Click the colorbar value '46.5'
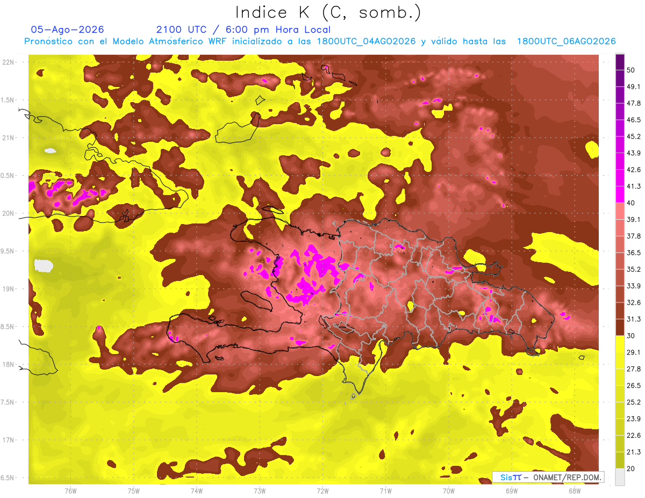Image resolution: width=645 pixels, height=498 pixels. (x=634, y=120)
